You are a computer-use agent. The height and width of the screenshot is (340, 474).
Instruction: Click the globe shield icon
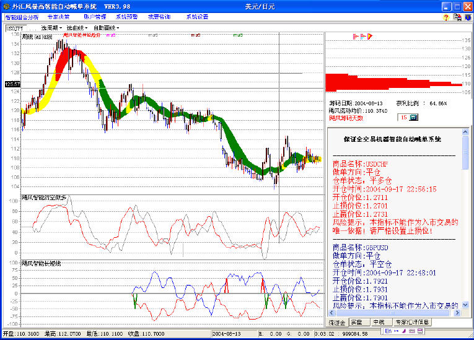[x=468, y=17]
